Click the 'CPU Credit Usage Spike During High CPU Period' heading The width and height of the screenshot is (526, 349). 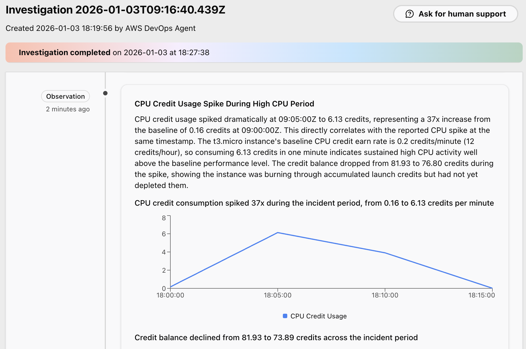[x=224, y=104]
